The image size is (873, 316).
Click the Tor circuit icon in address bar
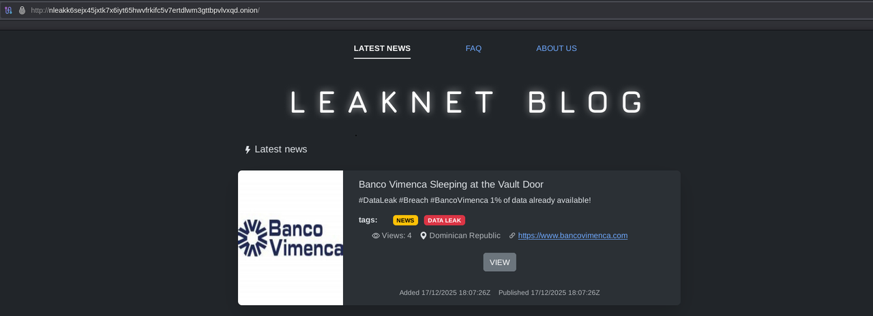point(9,10)
